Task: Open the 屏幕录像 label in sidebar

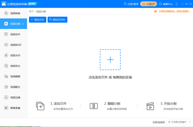Action: pyautogui.click(x=15, y=108)
